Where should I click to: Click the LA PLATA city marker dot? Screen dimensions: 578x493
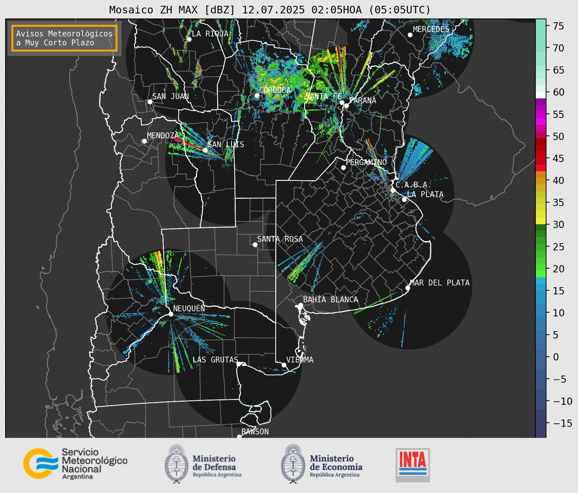404,200
